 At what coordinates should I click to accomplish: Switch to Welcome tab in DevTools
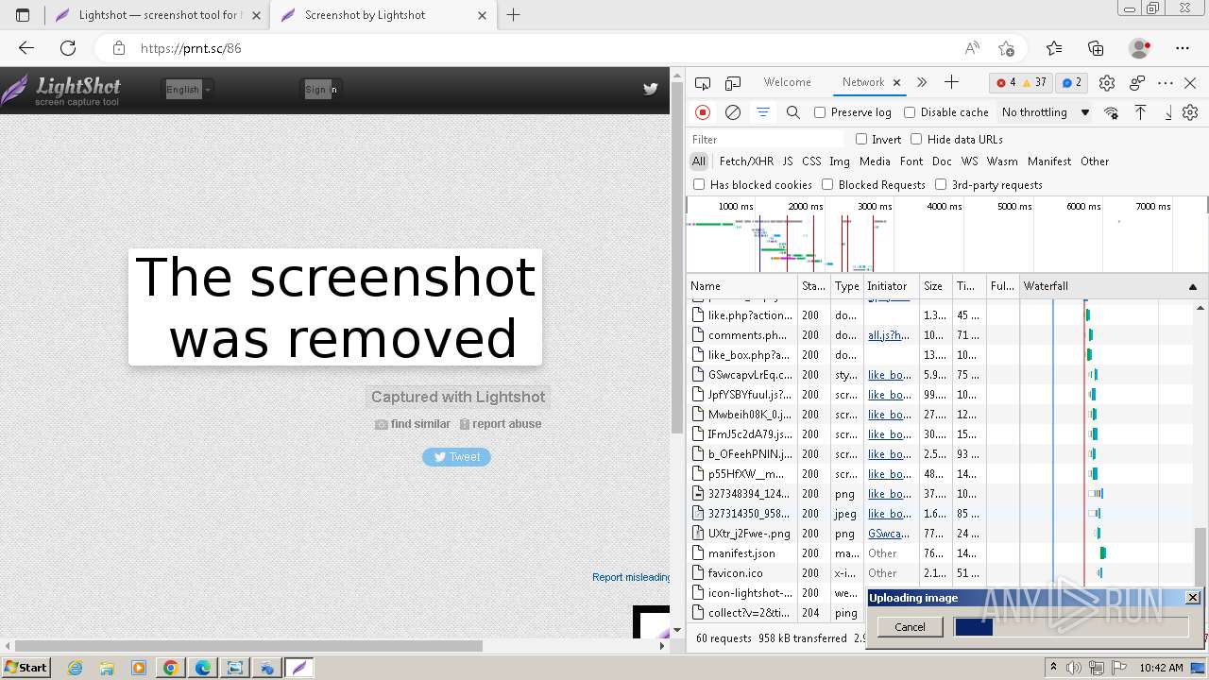pos(788,82)
